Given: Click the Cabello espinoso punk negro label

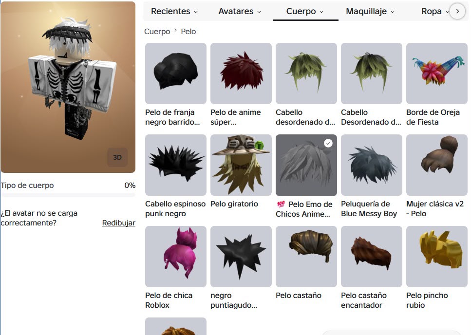Looking at the screenshot, I should tap(175, 208).
